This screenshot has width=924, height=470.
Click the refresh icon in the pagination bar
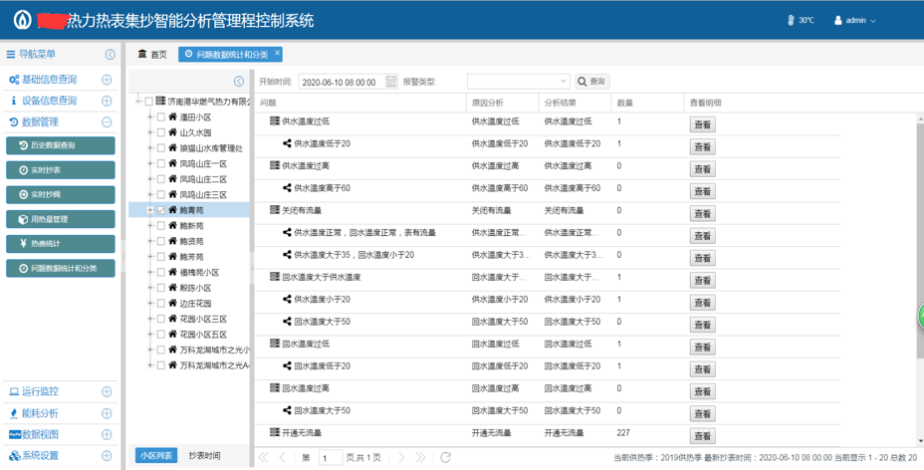point(445,457)
